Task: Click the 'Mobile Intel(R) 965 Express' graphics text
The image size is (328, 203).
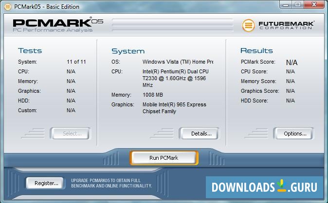Action: (174, 104)
